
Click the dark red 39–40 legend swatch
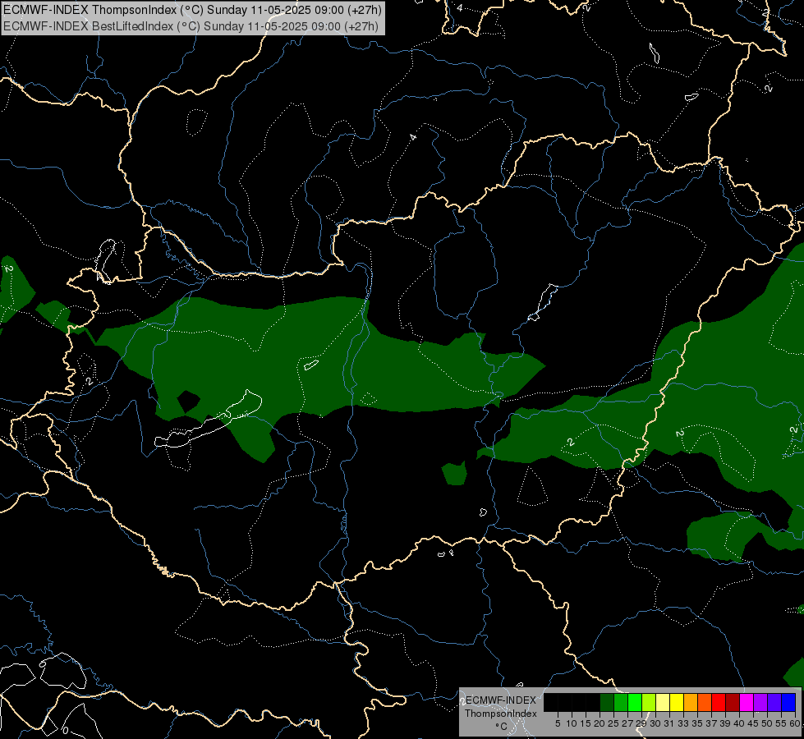733,702
